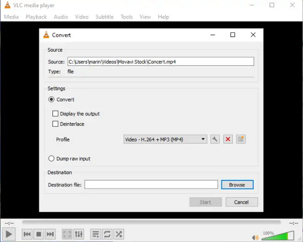Open the Tools menu
This screenshot has height=242, width=303.
[x=126, y=17]
